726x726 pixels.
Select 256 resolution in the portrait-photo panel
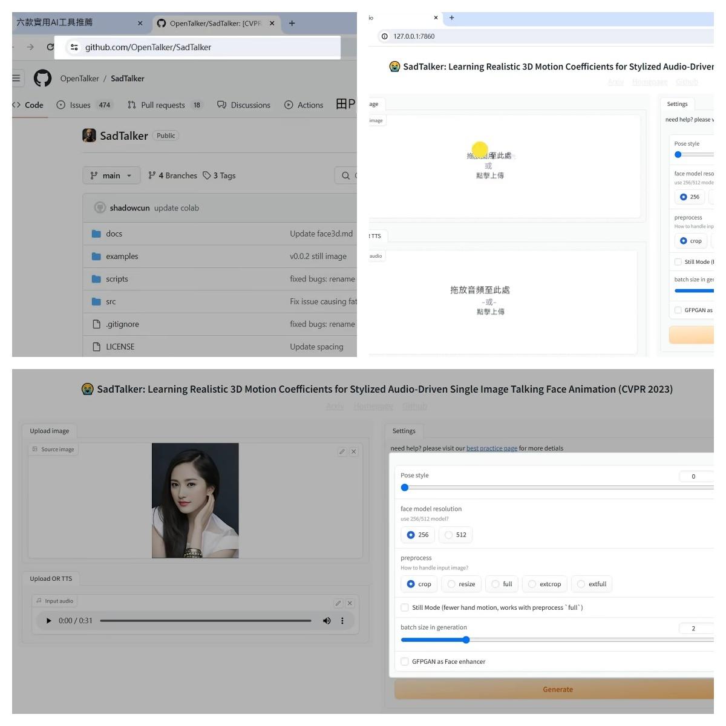click(417, 535)
